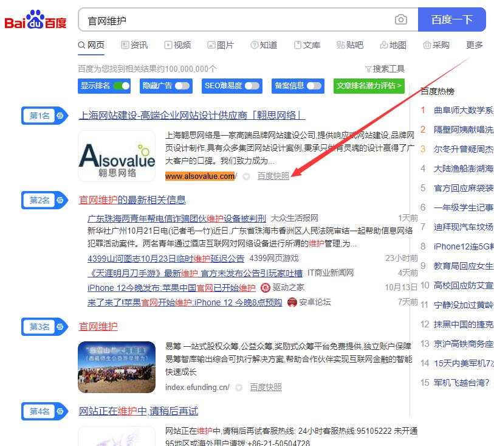This screenshot has height=446, width=494.
Task: Open hot list item 官方回应麻袋装
Action: (x=463, y=188)
